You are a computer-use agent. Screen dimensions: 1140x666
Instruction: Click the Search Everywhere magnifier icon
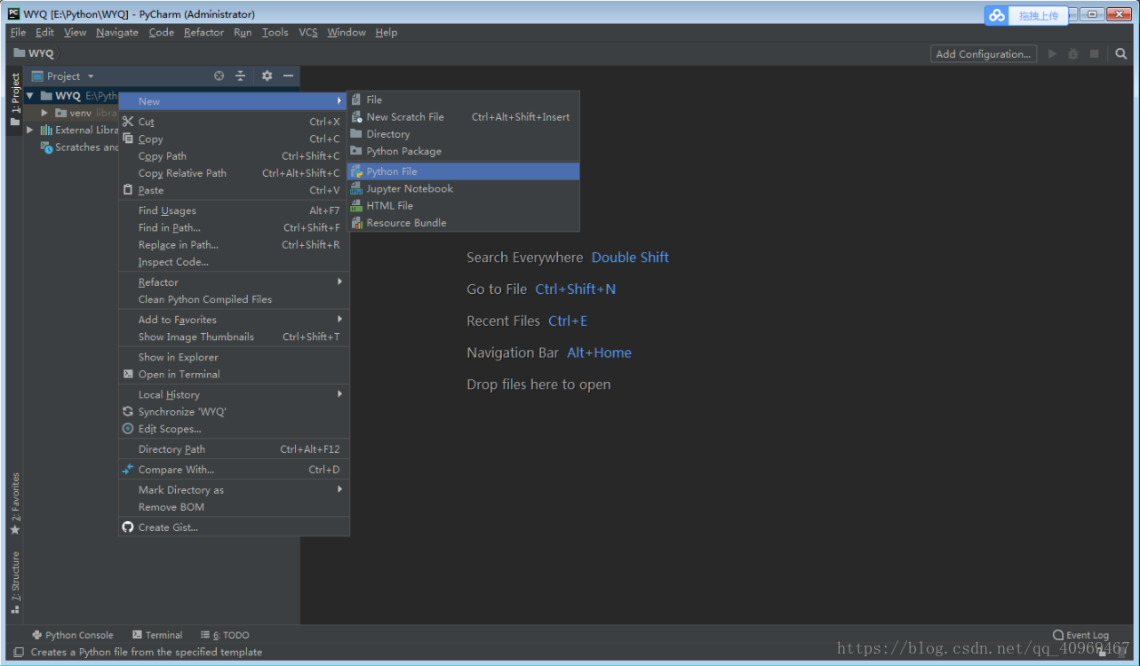(1121, 54)
